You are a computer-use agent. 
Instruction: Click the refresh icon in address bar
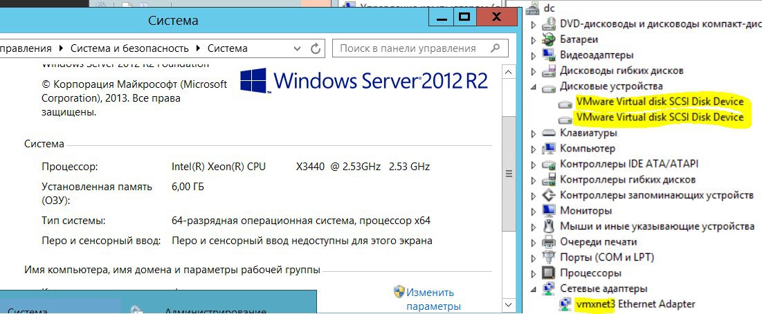[x=316, y=48]
